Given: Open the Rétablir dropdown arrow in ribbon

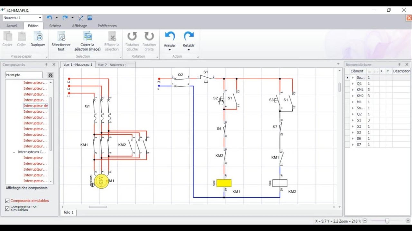Looking at the screenshot, I should pos(189,50).
